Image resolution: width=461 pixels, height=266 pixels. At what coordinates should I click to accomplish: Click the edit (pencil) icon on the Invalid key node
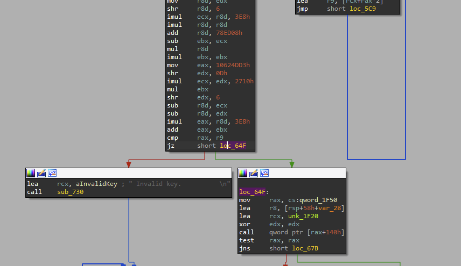pos(41,173)
